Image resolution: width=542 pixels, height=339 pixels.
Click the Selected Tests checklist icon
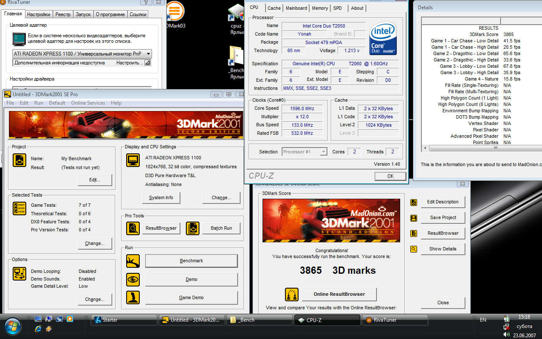(x=19, y=208)
